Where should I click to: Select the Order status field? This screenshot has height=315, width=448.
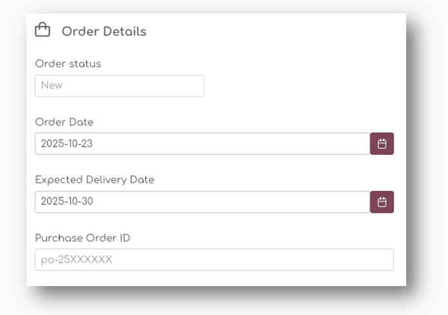pos(120,85)
